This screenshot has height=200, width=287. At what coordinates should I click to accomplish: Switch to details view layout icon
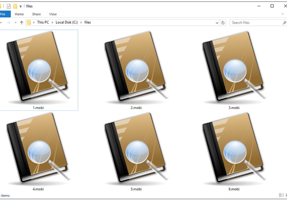[x=281, y=195]
